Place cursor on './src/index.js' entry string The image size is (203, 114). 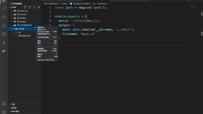(85, 21)
